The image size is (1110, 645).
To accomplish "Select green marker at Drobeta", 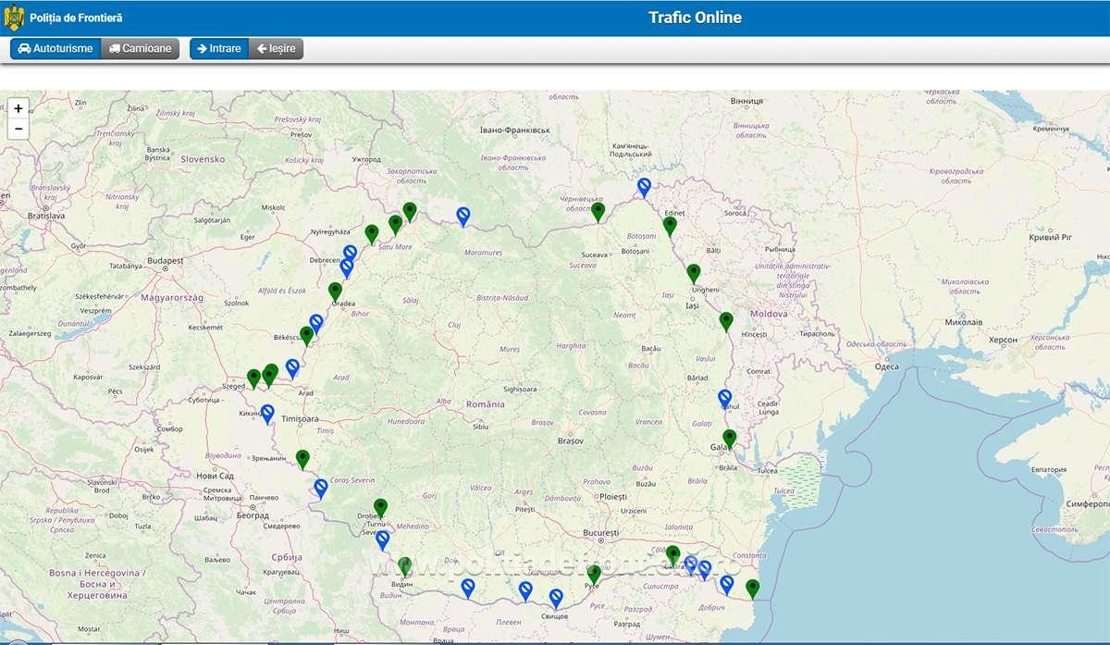I will pos(380,509).
